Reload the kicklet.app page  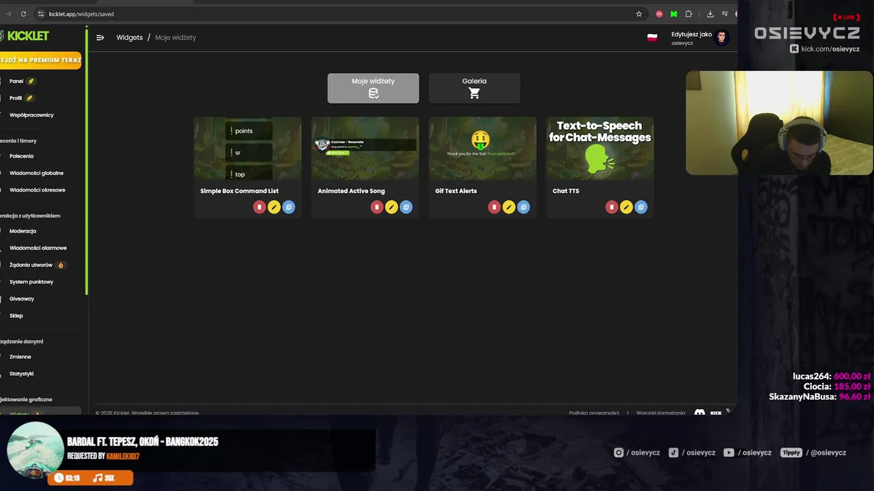pyautogui.click(x=23, y=14)
